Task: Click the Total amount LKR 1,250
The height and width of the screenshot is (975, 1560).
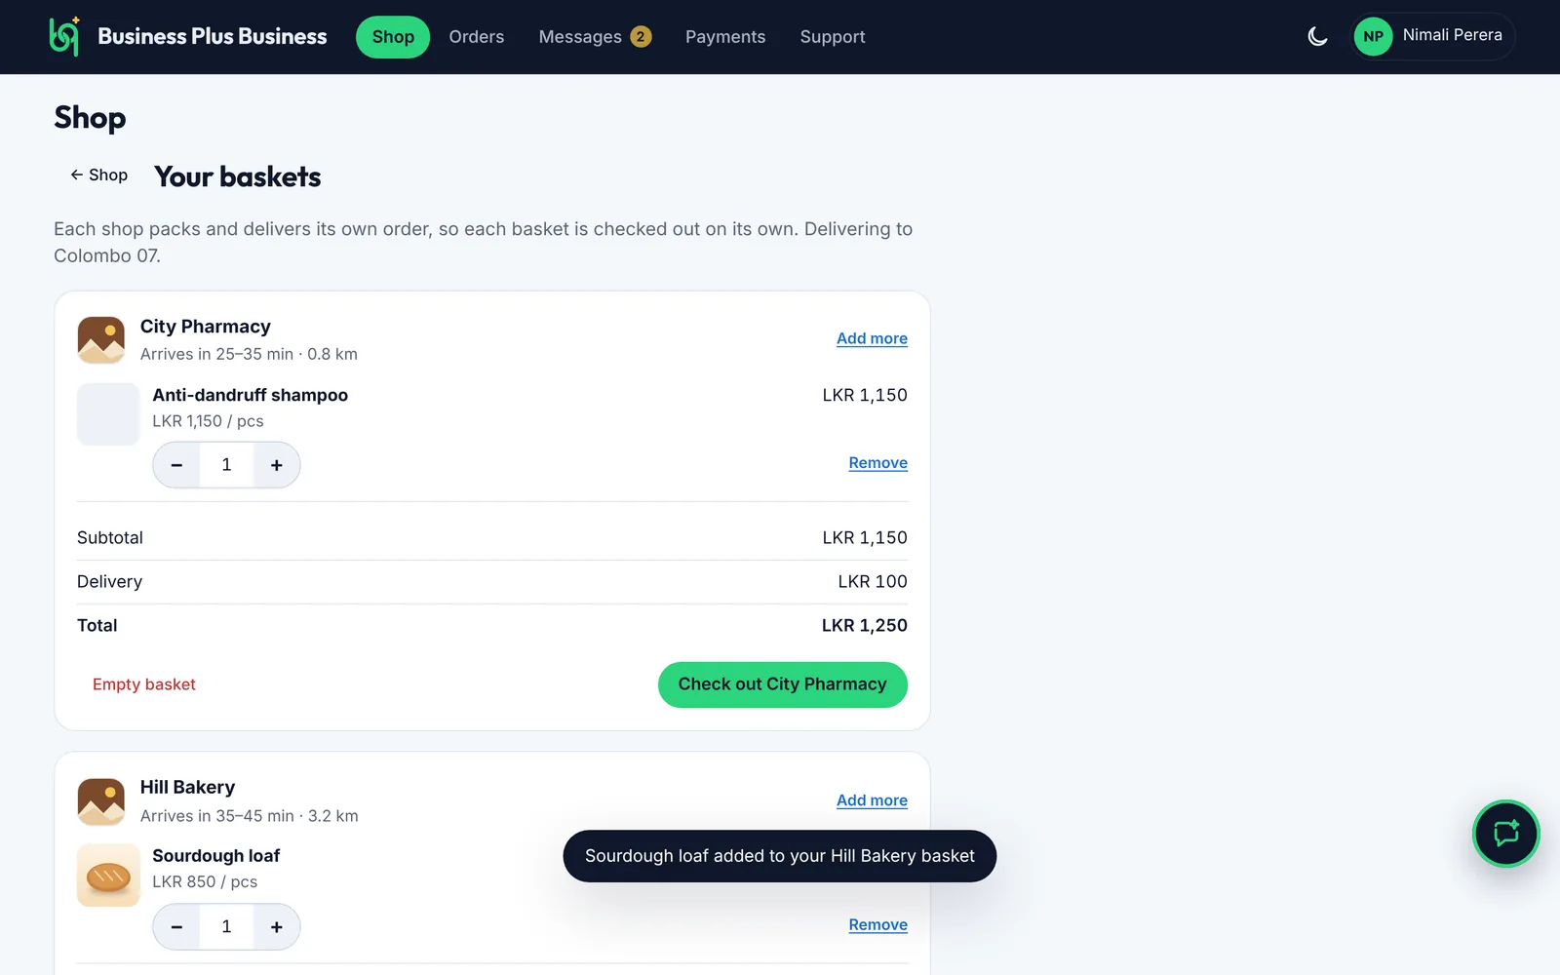Action: tap(864, 626)
